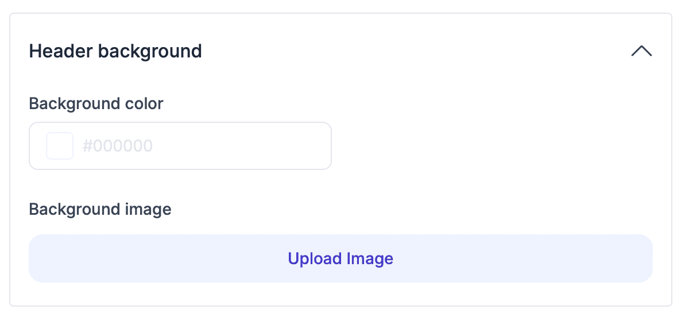The height and width of the screenshot is (317, 681).
Task: Click the empty square color preview box
Action: click(x=60, y=146)
